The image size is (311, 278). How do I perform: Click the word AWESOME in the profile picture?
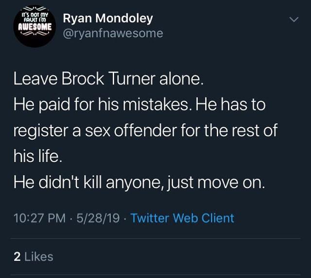pos(35,27)
